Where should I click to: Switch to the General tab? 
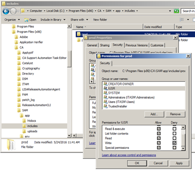(x=92, y=45)
